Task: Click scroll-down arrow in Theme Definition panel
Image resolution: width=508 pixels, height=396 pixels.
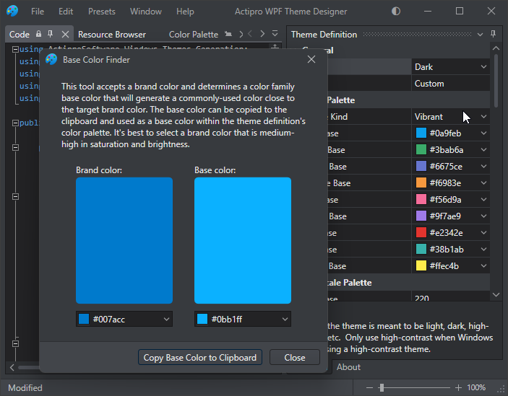Action: (496, 294)
